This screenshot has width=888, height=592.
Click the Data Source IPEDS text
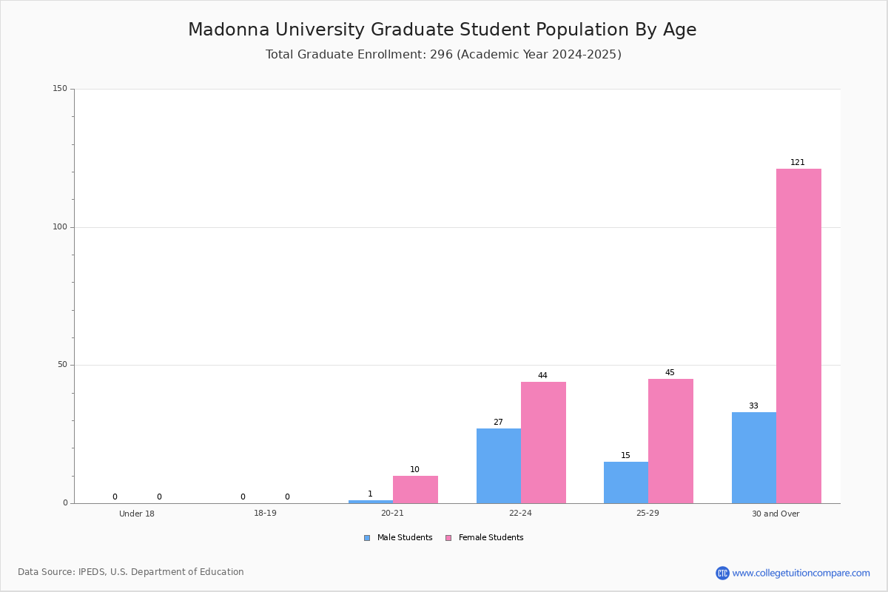pyautogui.click(x=131, y=572)
